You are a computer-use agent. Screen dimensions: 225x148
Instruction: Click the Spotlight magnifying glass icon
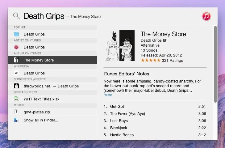[x=16, y=16]
